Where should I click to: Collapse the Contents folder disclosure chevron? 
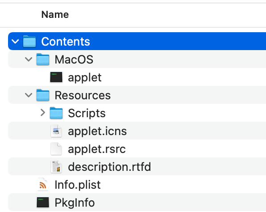click(x=15, y=41)
